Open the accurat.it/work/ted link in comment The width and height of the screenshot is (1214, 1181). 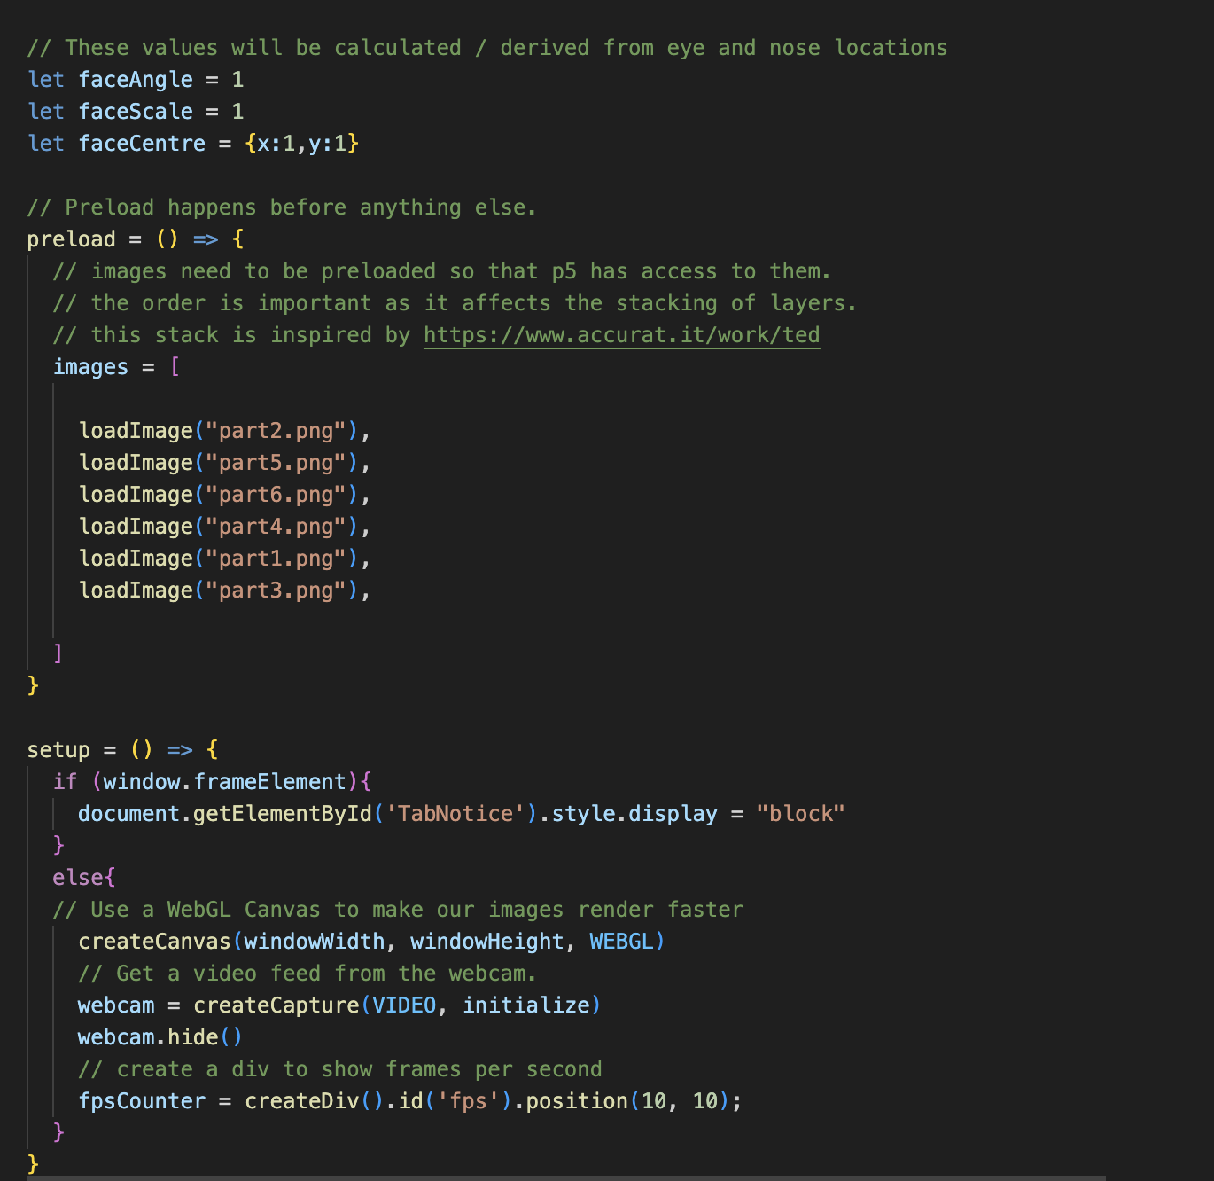[621, 335]
